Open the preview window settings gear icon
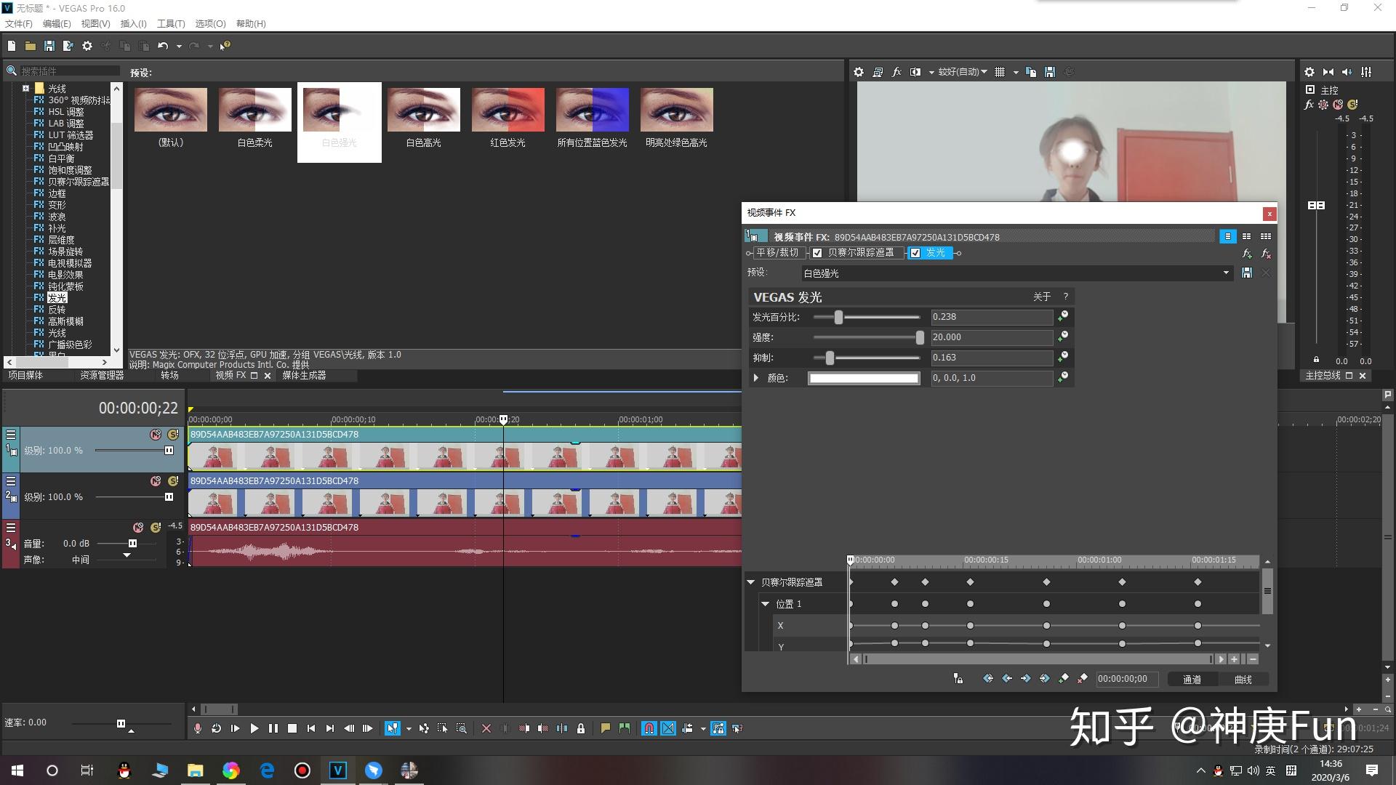Image resolution: width=1396 pixels, height=785 pixels. 859,72
